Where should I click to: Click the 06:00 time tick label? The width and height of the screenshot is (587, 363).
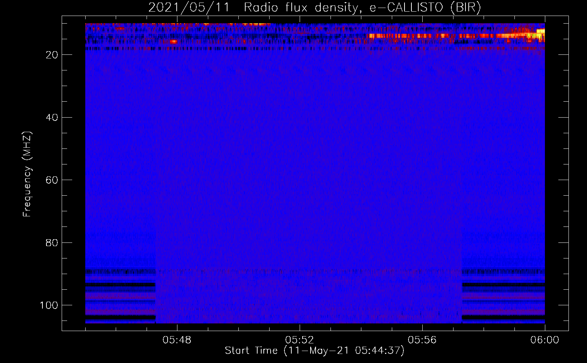(545, 340)
